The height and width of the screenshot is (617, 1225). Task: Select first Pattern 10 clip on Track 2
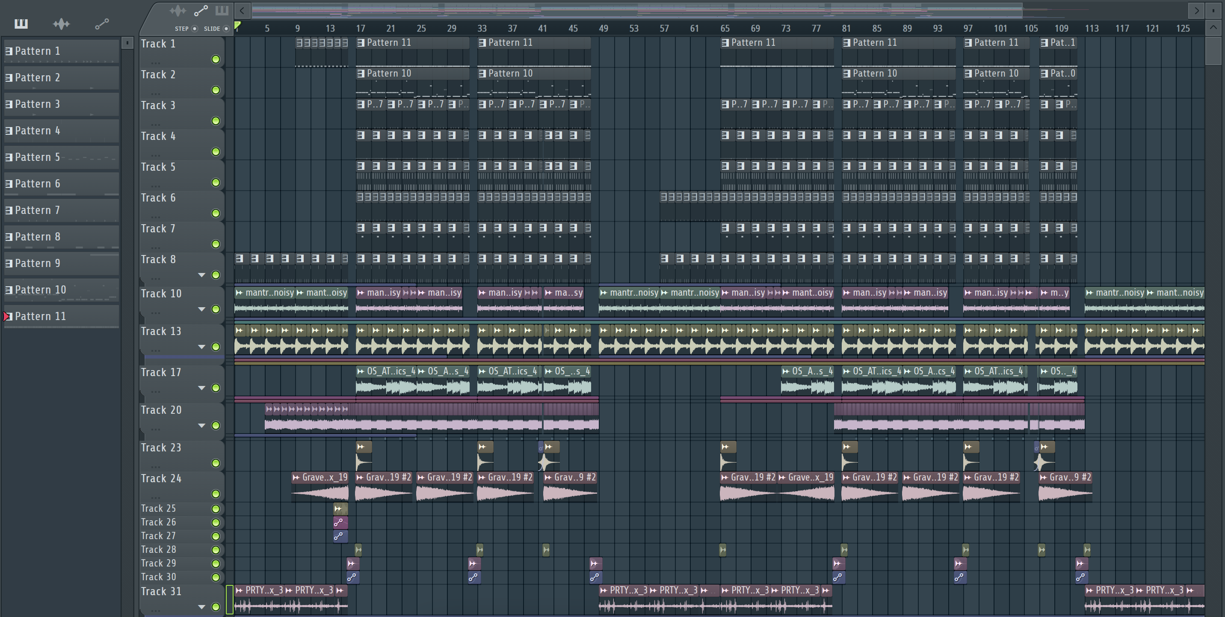(x=413, y=82)
